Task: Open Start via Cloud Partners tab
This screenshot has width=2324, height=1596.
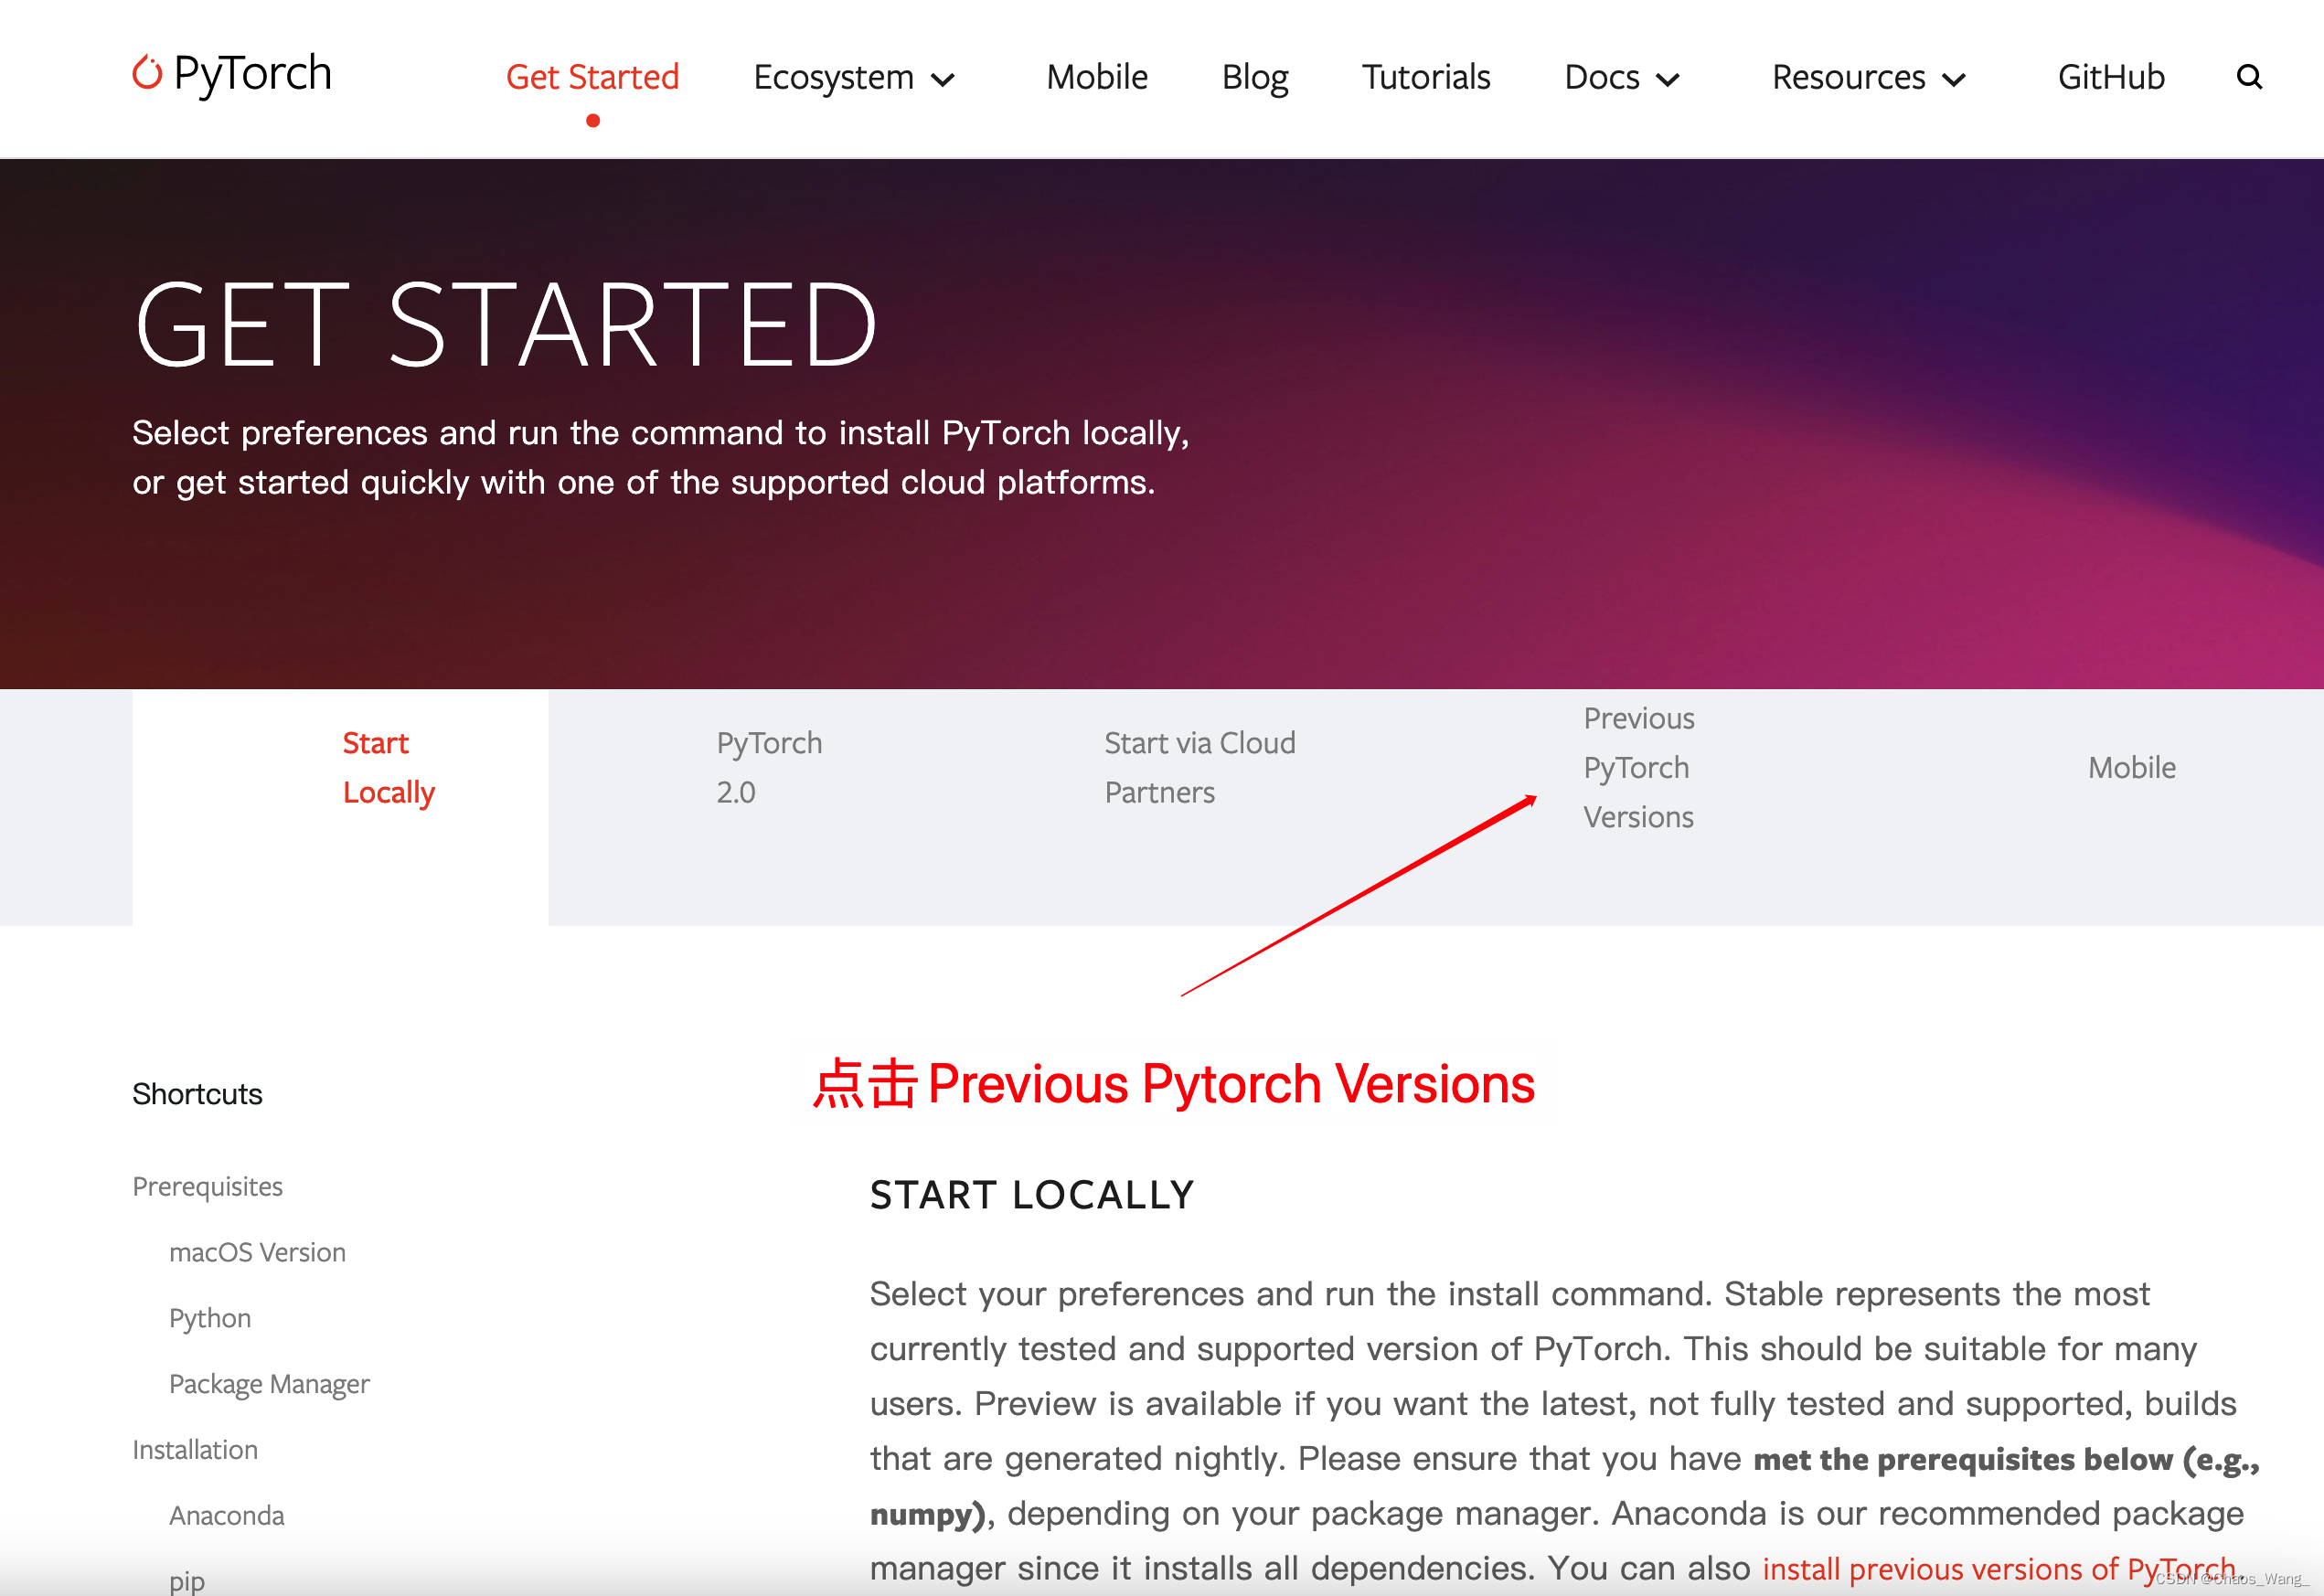Action: [x=1199, y=766]
